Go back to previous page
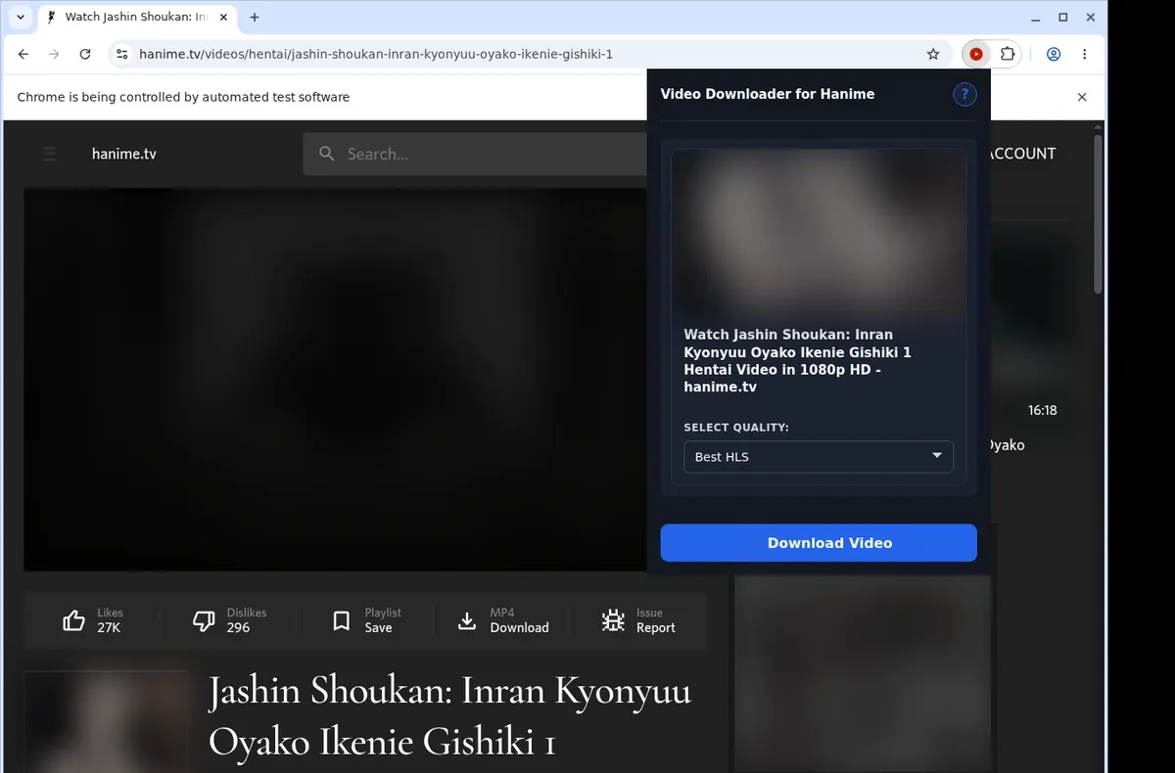The height and width of the screenshot is (773, 1175). [x=23, y=54]
